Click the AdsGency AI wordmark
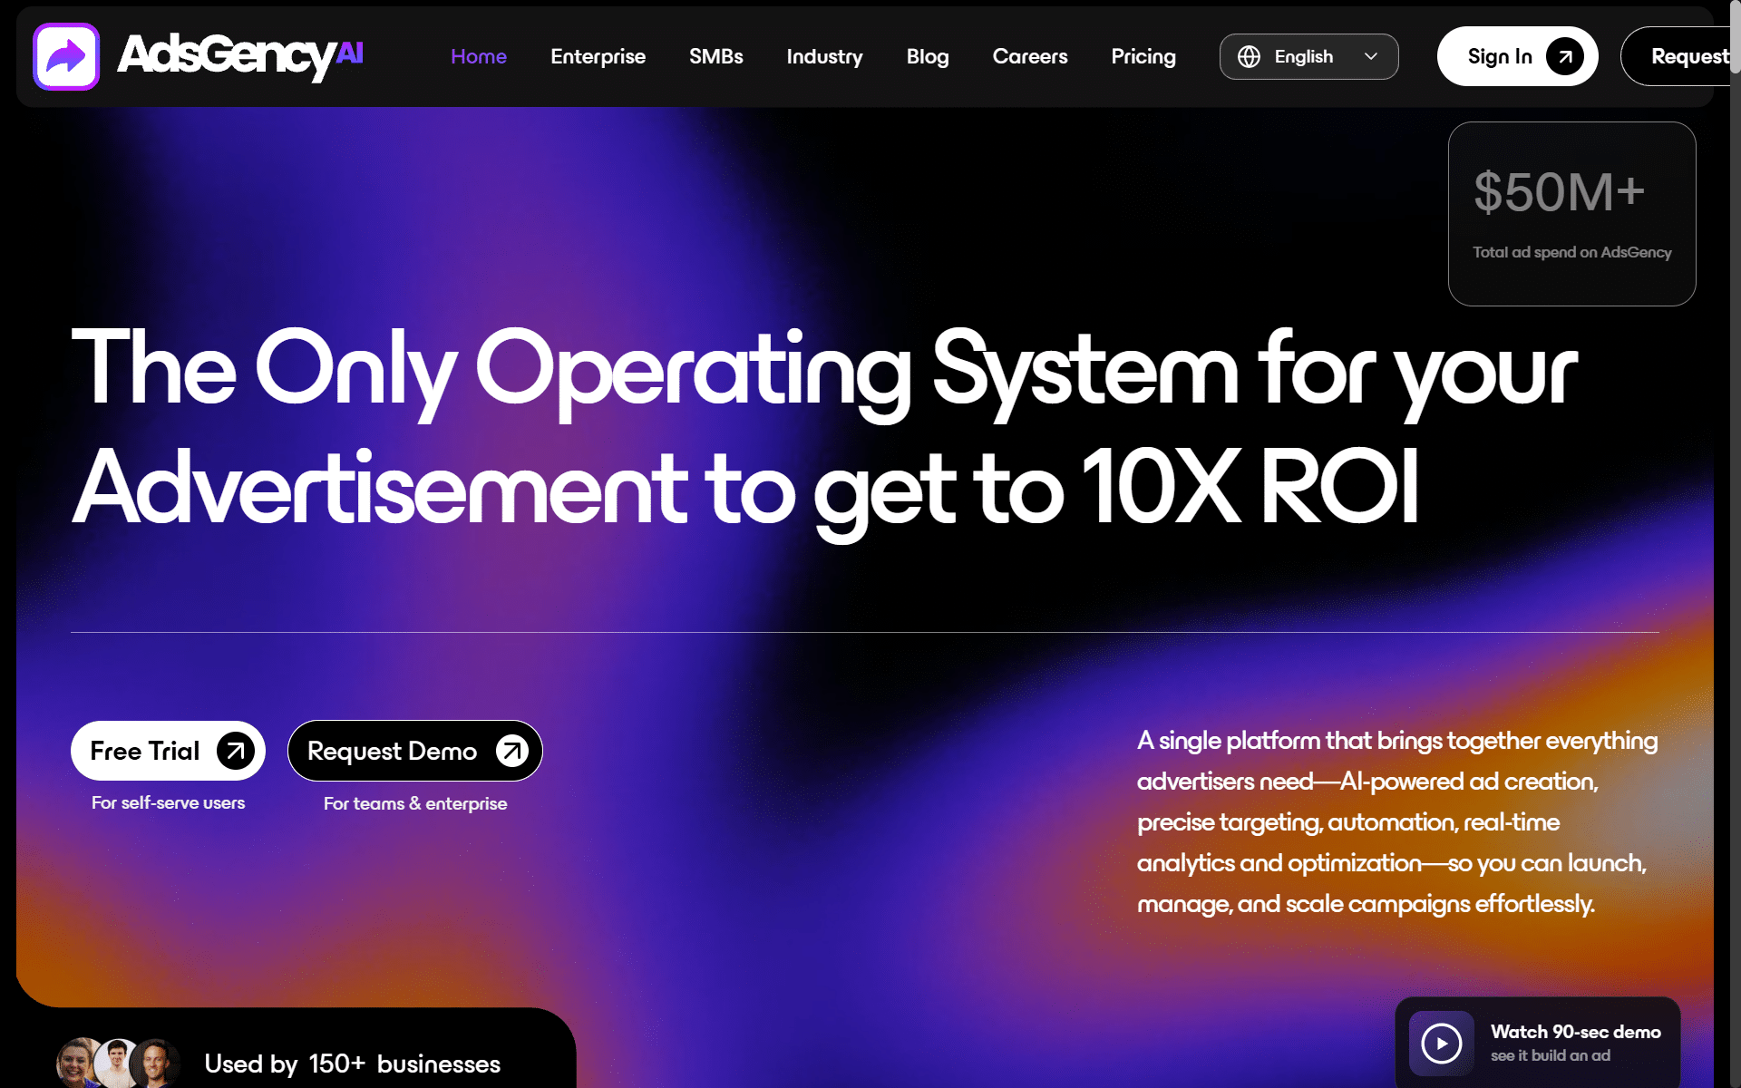The width and height of the screenshot is (1741, 1088). point(240,56)
